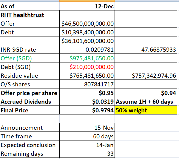179x159 pixels.
Task: Click the $46,500,000,000.00 offer value cell
Action: tap(87, 23)
